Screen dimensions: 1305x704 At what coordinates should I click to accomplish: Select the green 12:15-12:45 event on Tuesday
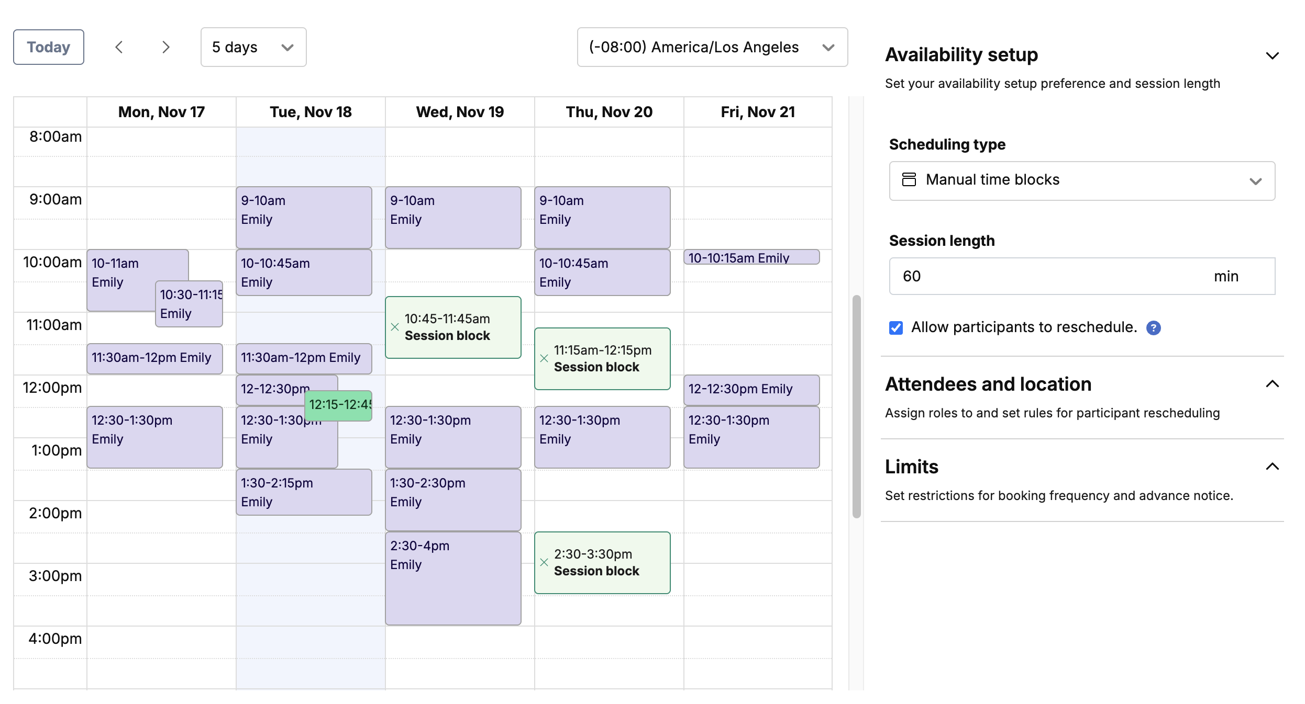pyautogui.click(x=339, y=405)
